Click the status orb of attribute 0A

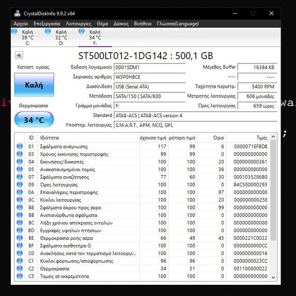tap(20, 192)
